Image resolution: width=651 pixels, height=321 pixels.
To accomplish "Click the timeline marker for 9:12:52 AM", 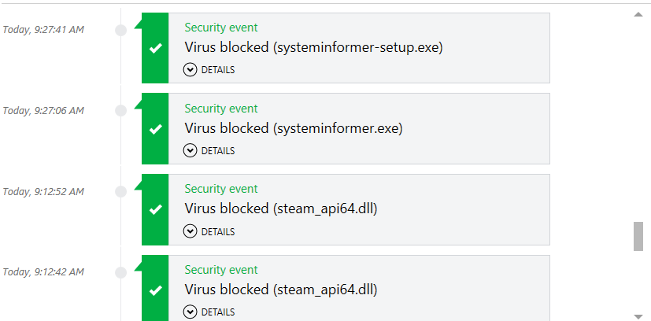I will tap(120, 191).
